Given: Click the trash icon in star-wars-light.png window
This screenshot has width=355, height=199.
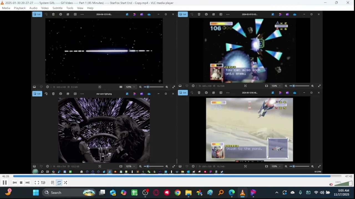Looking at the screenshot, I should point(53,94).
